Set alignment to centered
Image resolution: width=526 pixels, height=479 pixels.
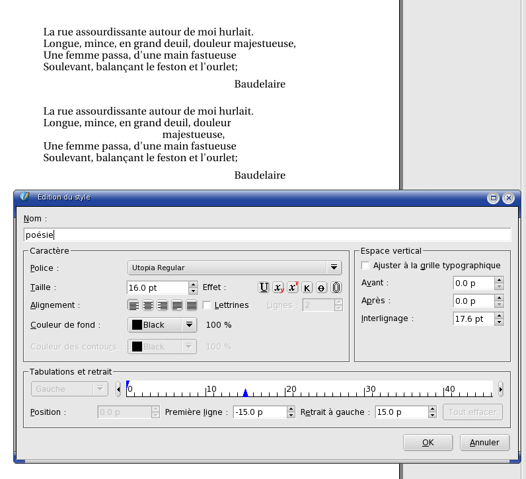click(x=148, y=305)
